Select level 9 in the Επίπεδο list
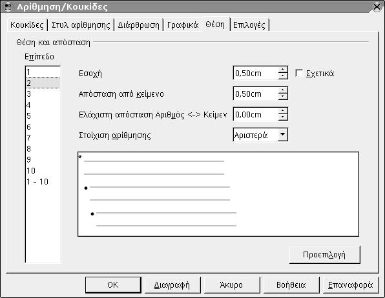 tap(43, 160)
